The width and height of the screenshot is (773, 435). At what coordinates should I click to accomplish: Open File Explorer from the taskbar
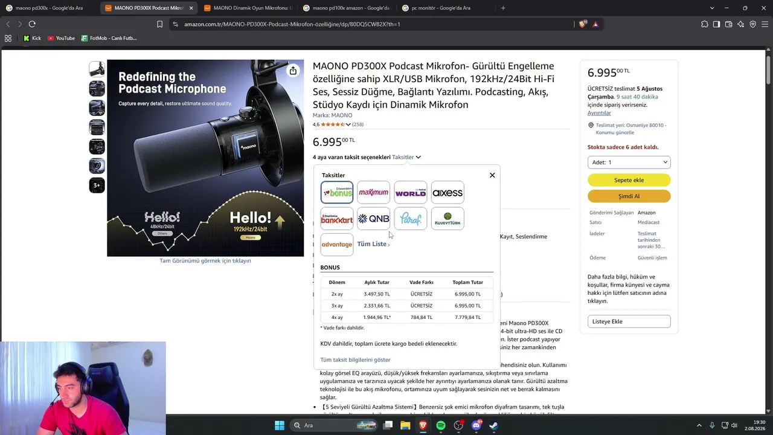(x=405, y=425)
